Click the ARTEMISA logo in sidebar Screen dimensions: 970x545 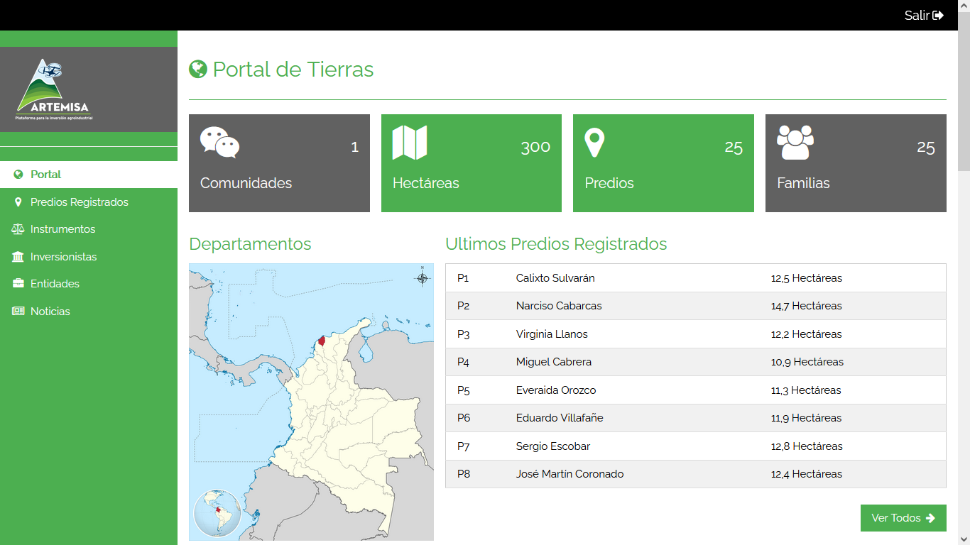point(53,89)
